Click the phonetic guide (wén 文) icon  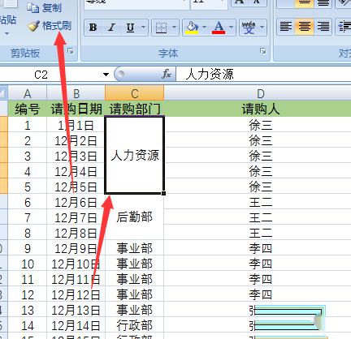click(x=249, y=28)
